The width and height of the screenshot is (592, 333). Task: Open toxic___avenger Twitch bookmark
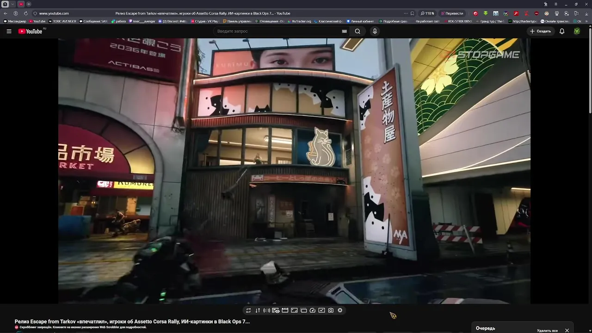142,21
